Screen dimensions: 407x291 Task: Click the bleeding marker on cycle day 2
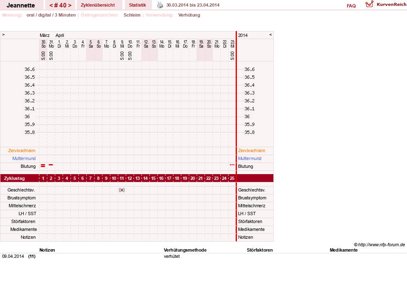pyautogui.click(x=51, y=165)
